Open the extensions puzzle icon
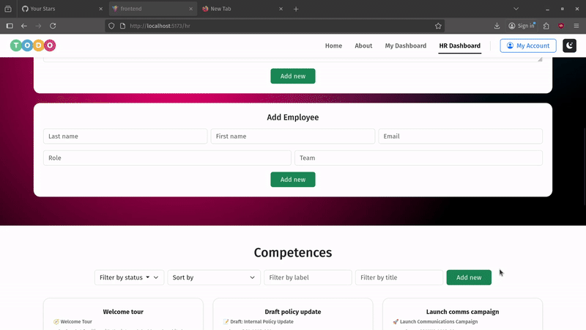Image resolution: width=586 pixels, height=330 pixels. pyautogui.click(x=546, y=26)
